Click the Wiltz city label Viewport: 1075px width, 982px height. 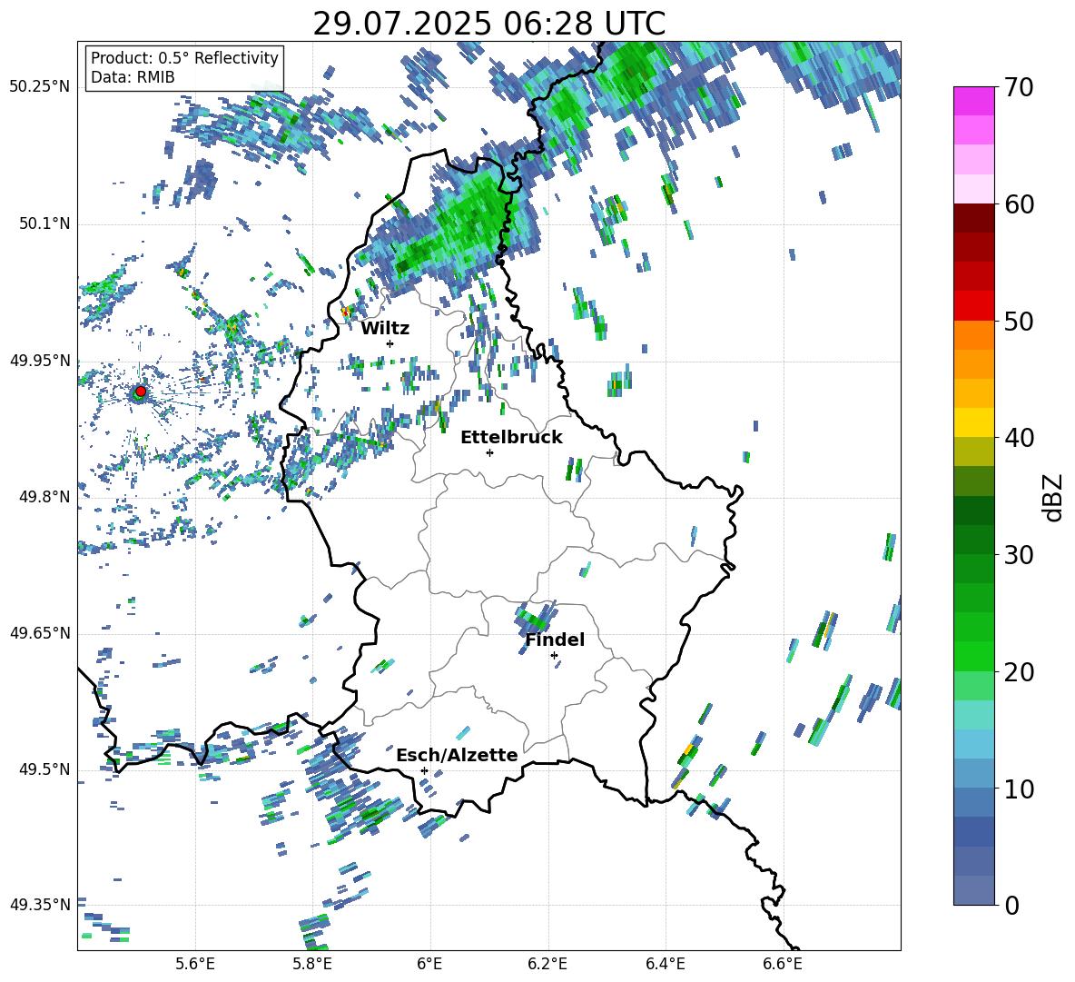tap(385, 329)
